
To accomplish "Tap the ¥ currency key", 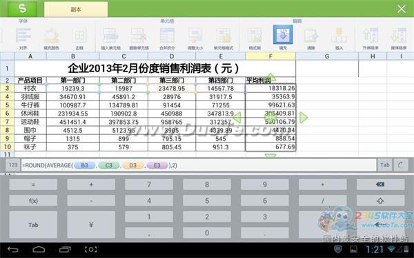I will [91, 225].
